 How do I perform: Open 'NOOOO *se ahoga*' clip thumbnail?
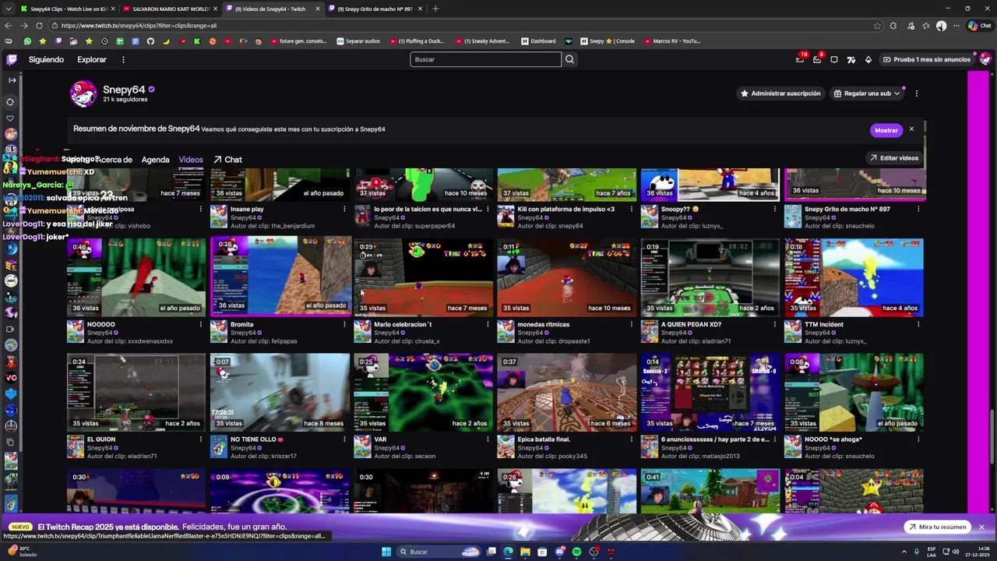(854, 392)
